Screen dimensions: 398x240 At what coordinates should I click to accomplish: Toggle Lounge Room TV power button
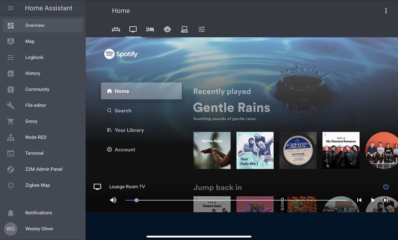point(386,187)
